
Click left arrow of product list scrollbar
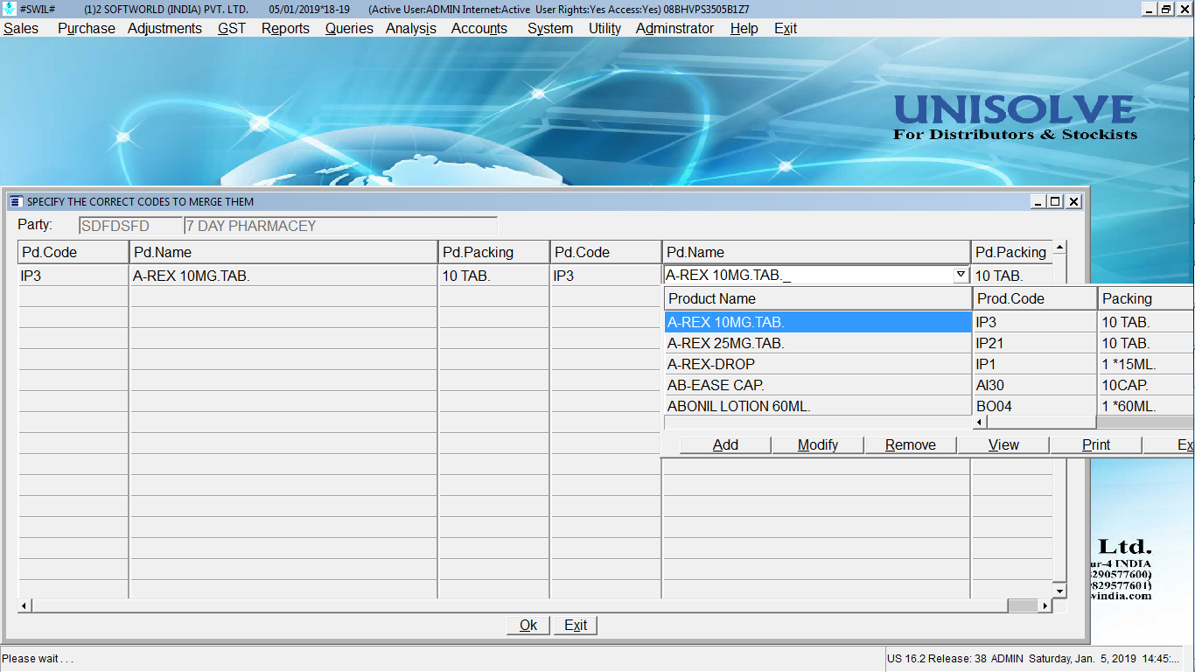[980, 423]
